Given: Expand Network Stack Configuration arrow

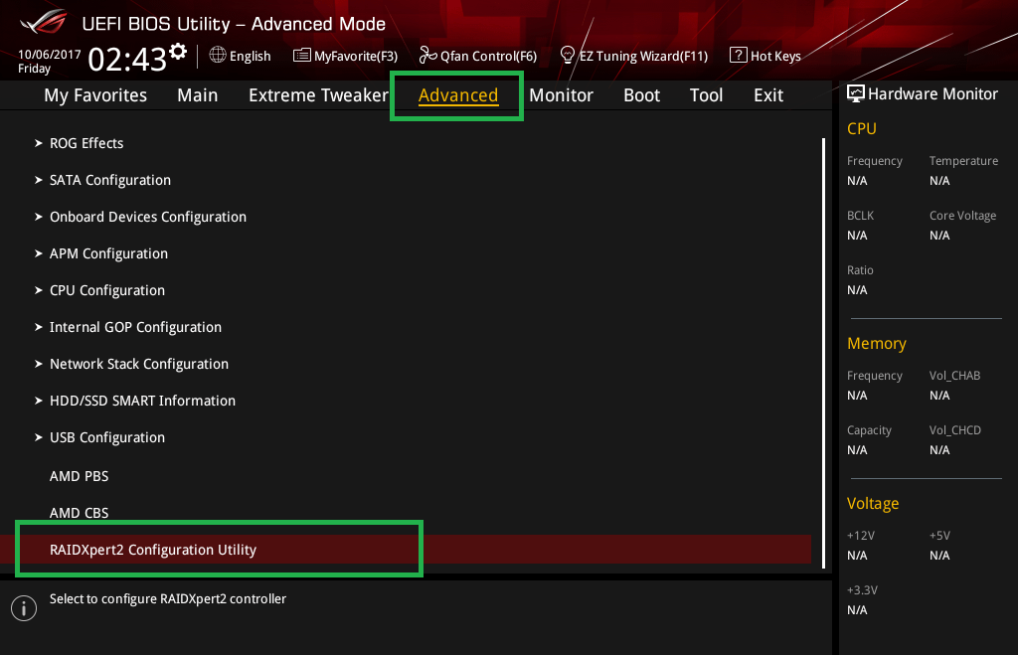Looking at the screenshot, I should coord(39,364).
